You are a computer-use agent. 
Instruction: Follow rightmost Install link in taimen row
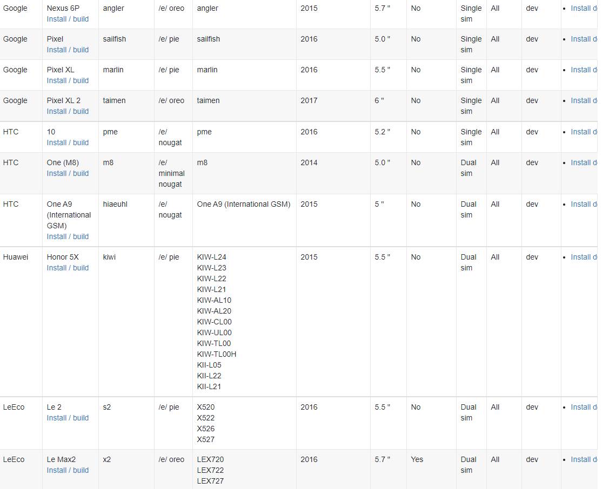click(584, 100)
